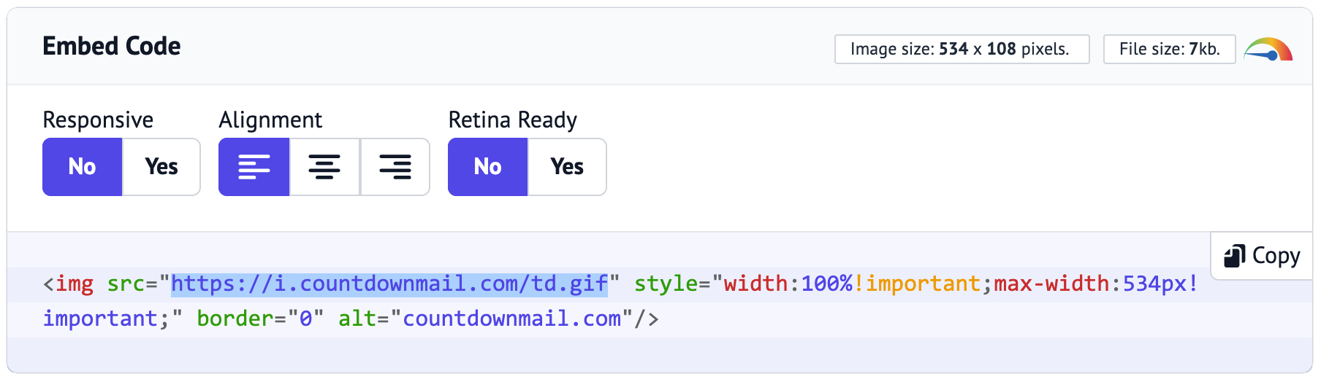The height and width of the screenshot is (379, 1321).
Task: Click the Image size info box
Action: point(962,50)
